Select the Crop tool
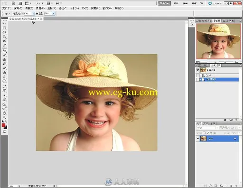The height and width of the screenshot is (188, 243). (x=4, y=41)
